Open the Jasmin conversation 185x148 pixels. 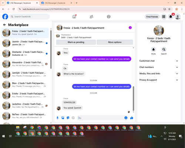click(25, 43)
